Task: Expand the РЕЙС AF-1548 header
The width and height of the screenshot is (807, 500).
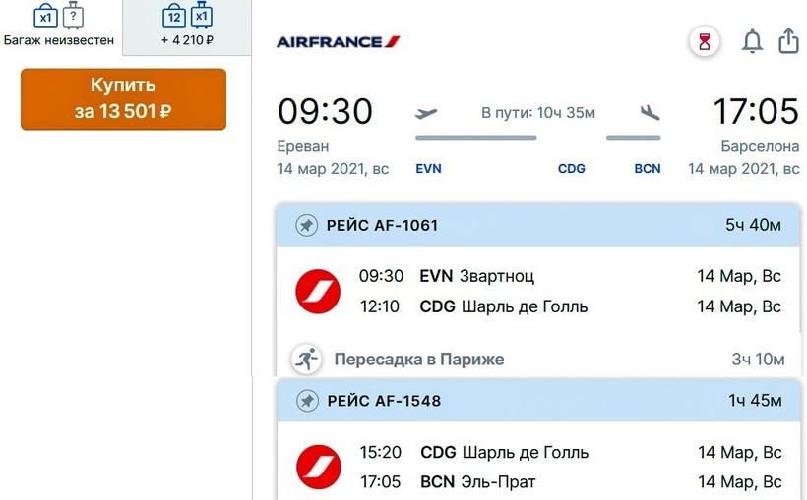Action: pos(536,401)
